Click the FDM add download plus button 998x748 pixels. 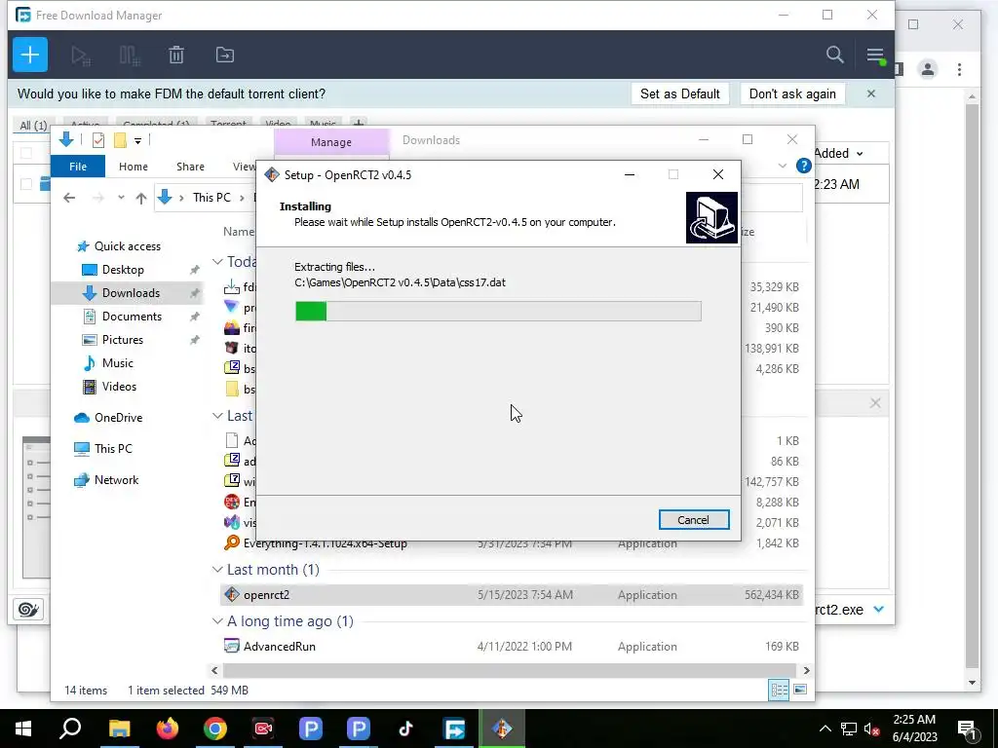coord(30,55)
